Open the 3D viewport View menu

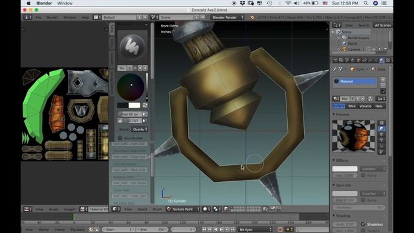128,209
